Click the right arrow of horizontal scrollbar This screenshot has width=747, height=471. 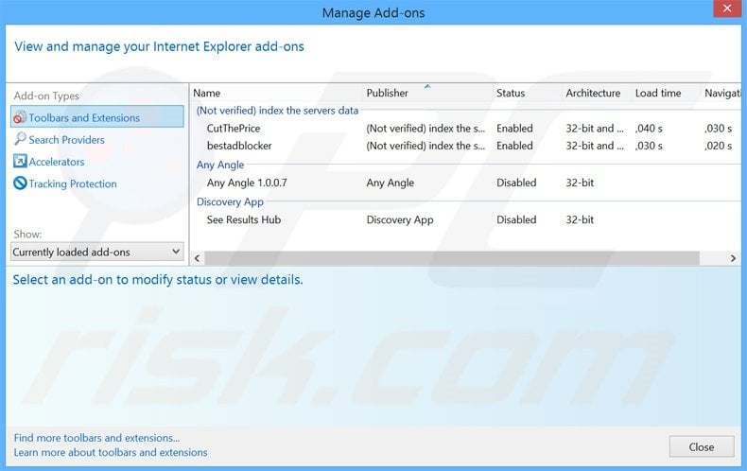tap(733, 258)
